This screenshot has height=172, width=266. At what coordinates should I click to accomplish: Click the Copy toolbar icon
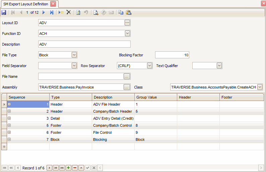121,12
